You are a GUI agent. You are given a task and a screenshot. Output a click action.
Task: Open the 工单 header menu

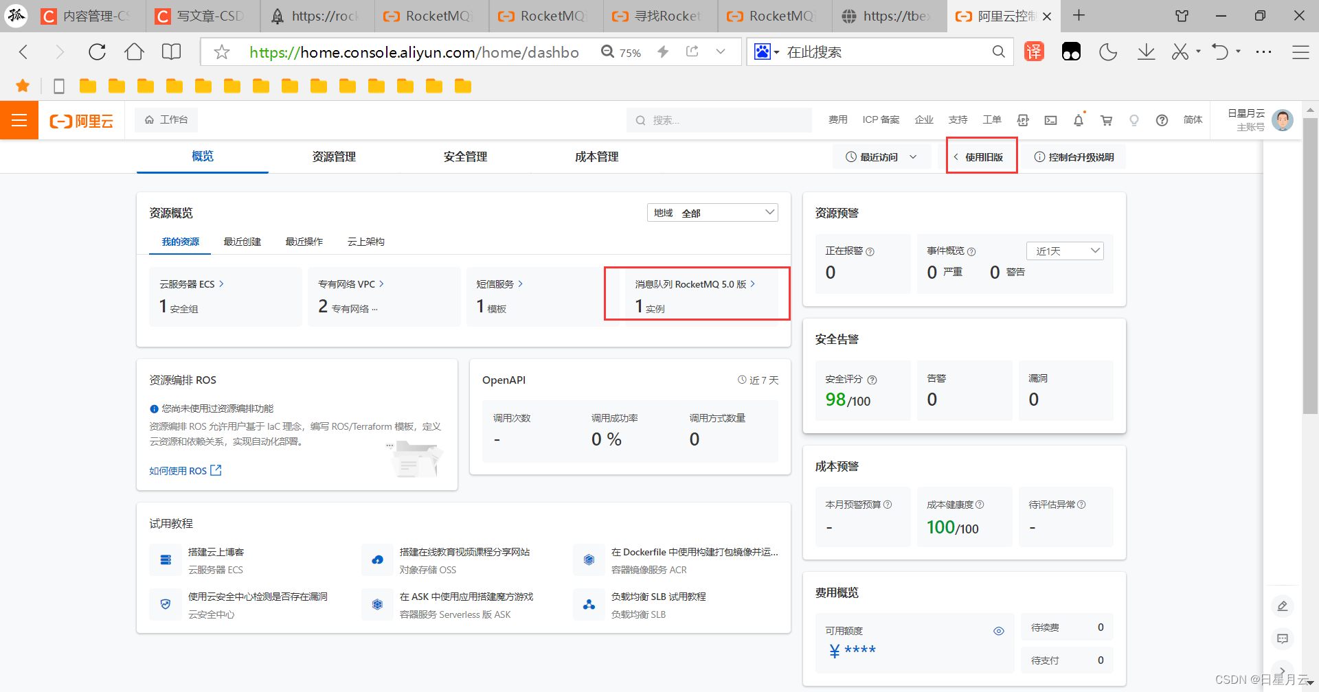(992, 120)
